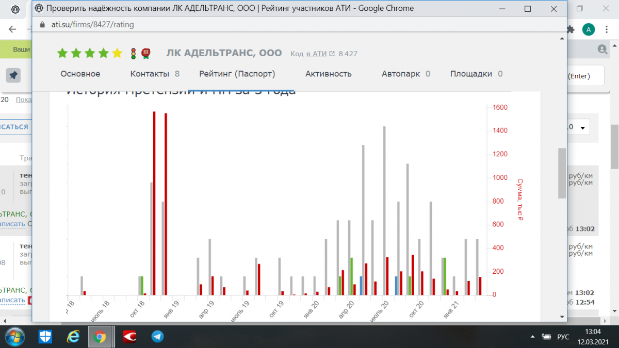Click the site lock icon in the address bar
This screenshot has width=619, height=348.
pyautogui.click(x=43, y=25)
